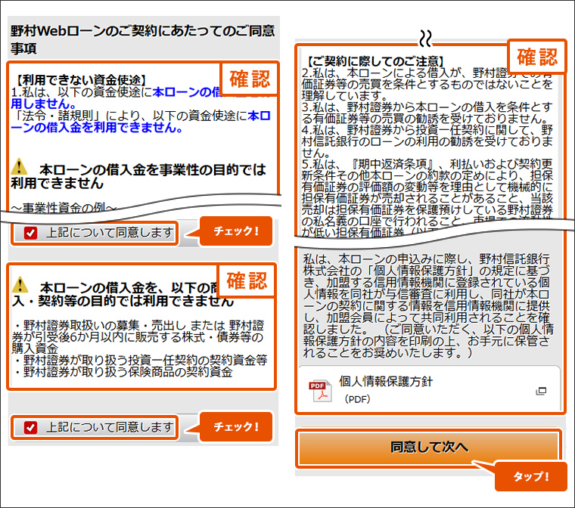Click the bullet 野村證券が取り扱う投資一任契約の契約資金等
The height and width of the screenshot is (508, 575).
(139, 361)
